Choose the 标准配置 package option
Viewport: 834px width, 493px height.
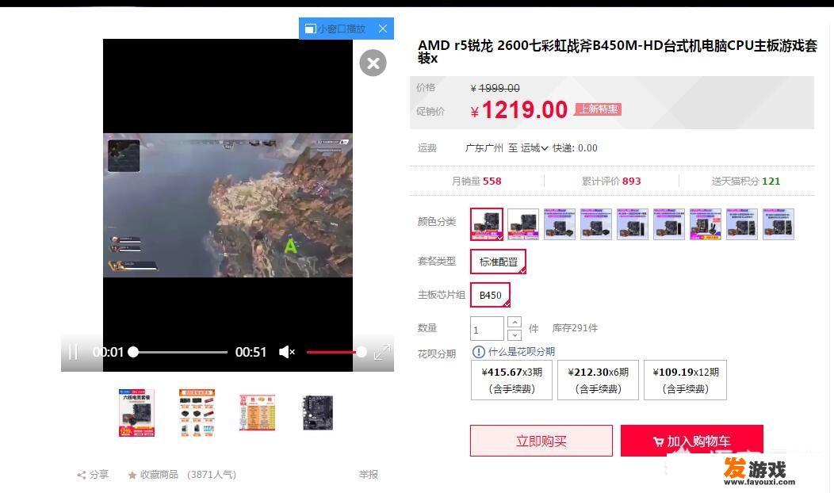coord(498,262)
